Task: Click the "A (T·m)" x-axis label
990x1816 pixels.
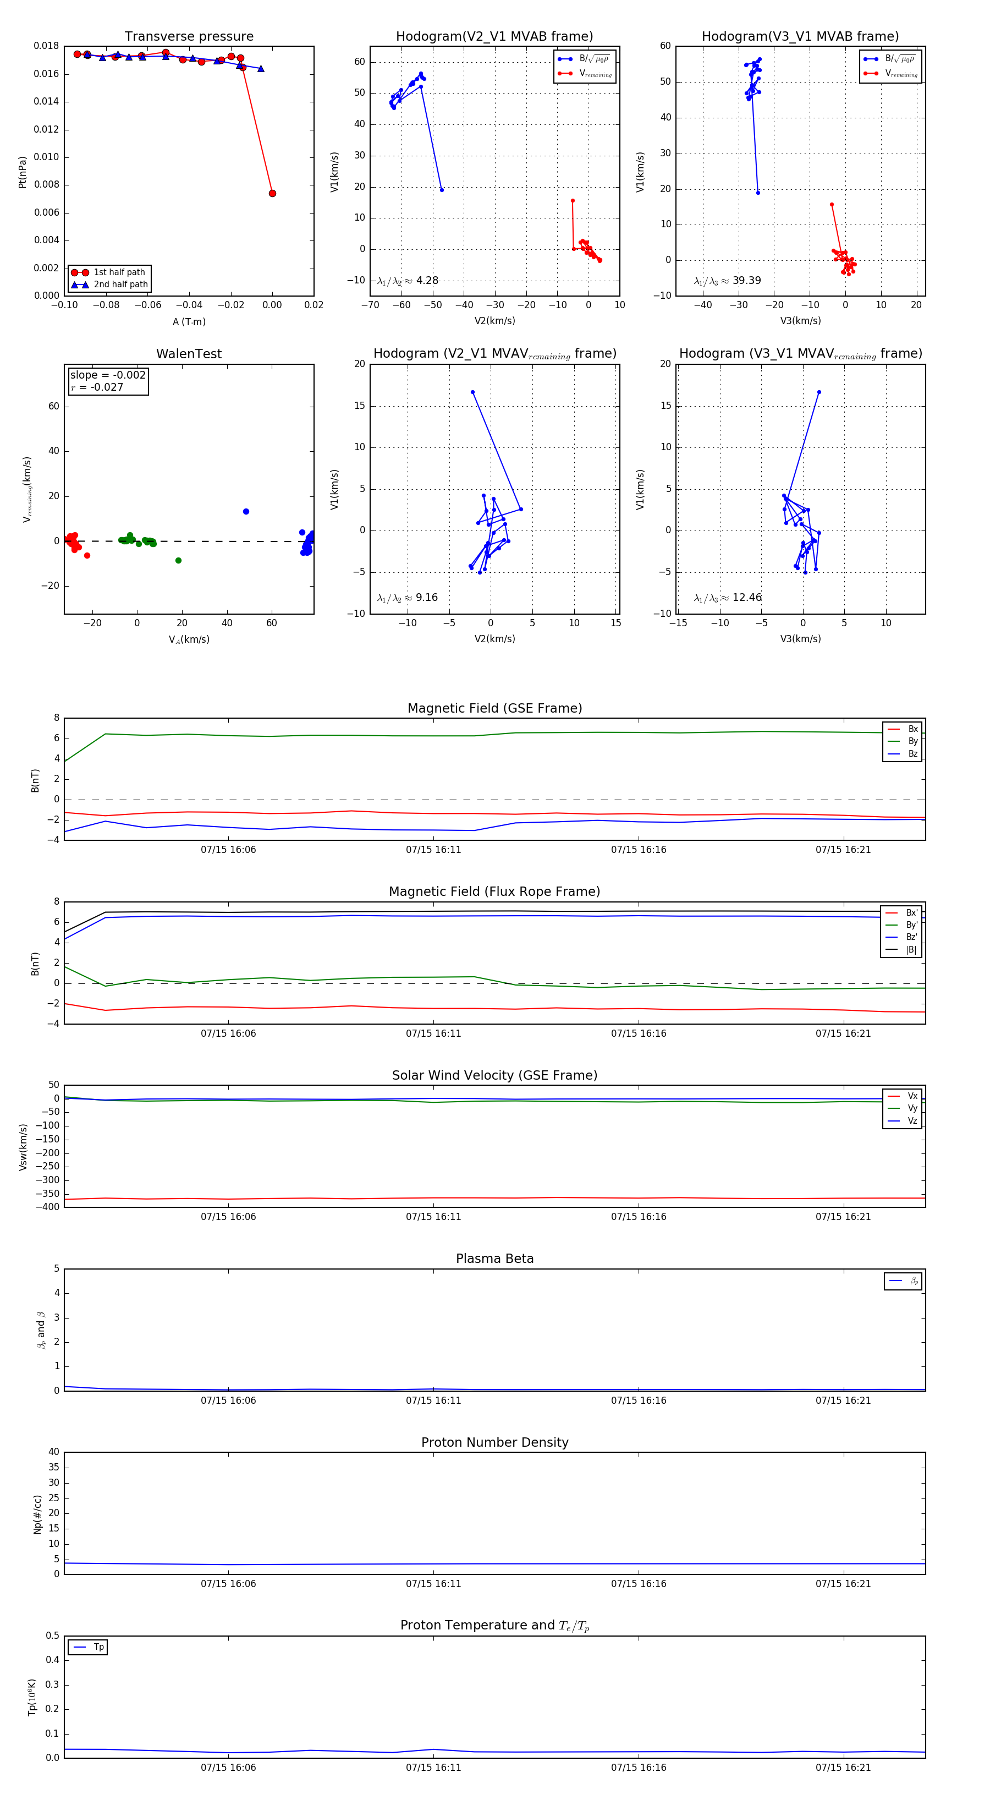Action: coord(189,321)
